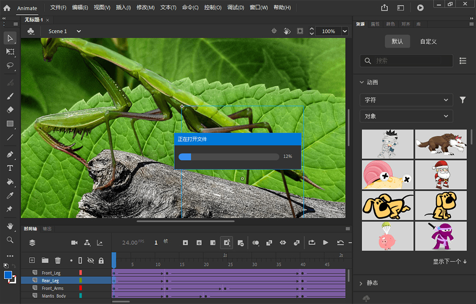476x304 pixels.
Task: Choose the Text tool
Action: (10, 168)
